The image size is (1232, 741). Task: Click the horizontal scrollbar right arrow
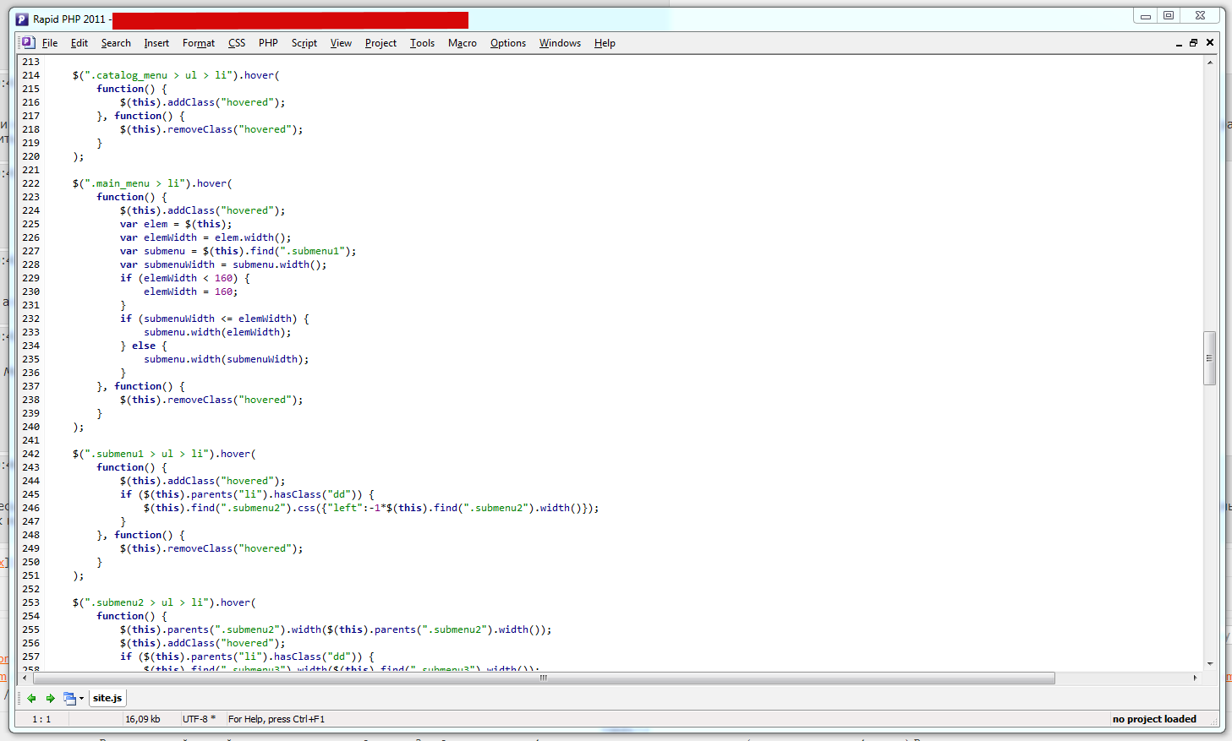[x=1195, y=678]
